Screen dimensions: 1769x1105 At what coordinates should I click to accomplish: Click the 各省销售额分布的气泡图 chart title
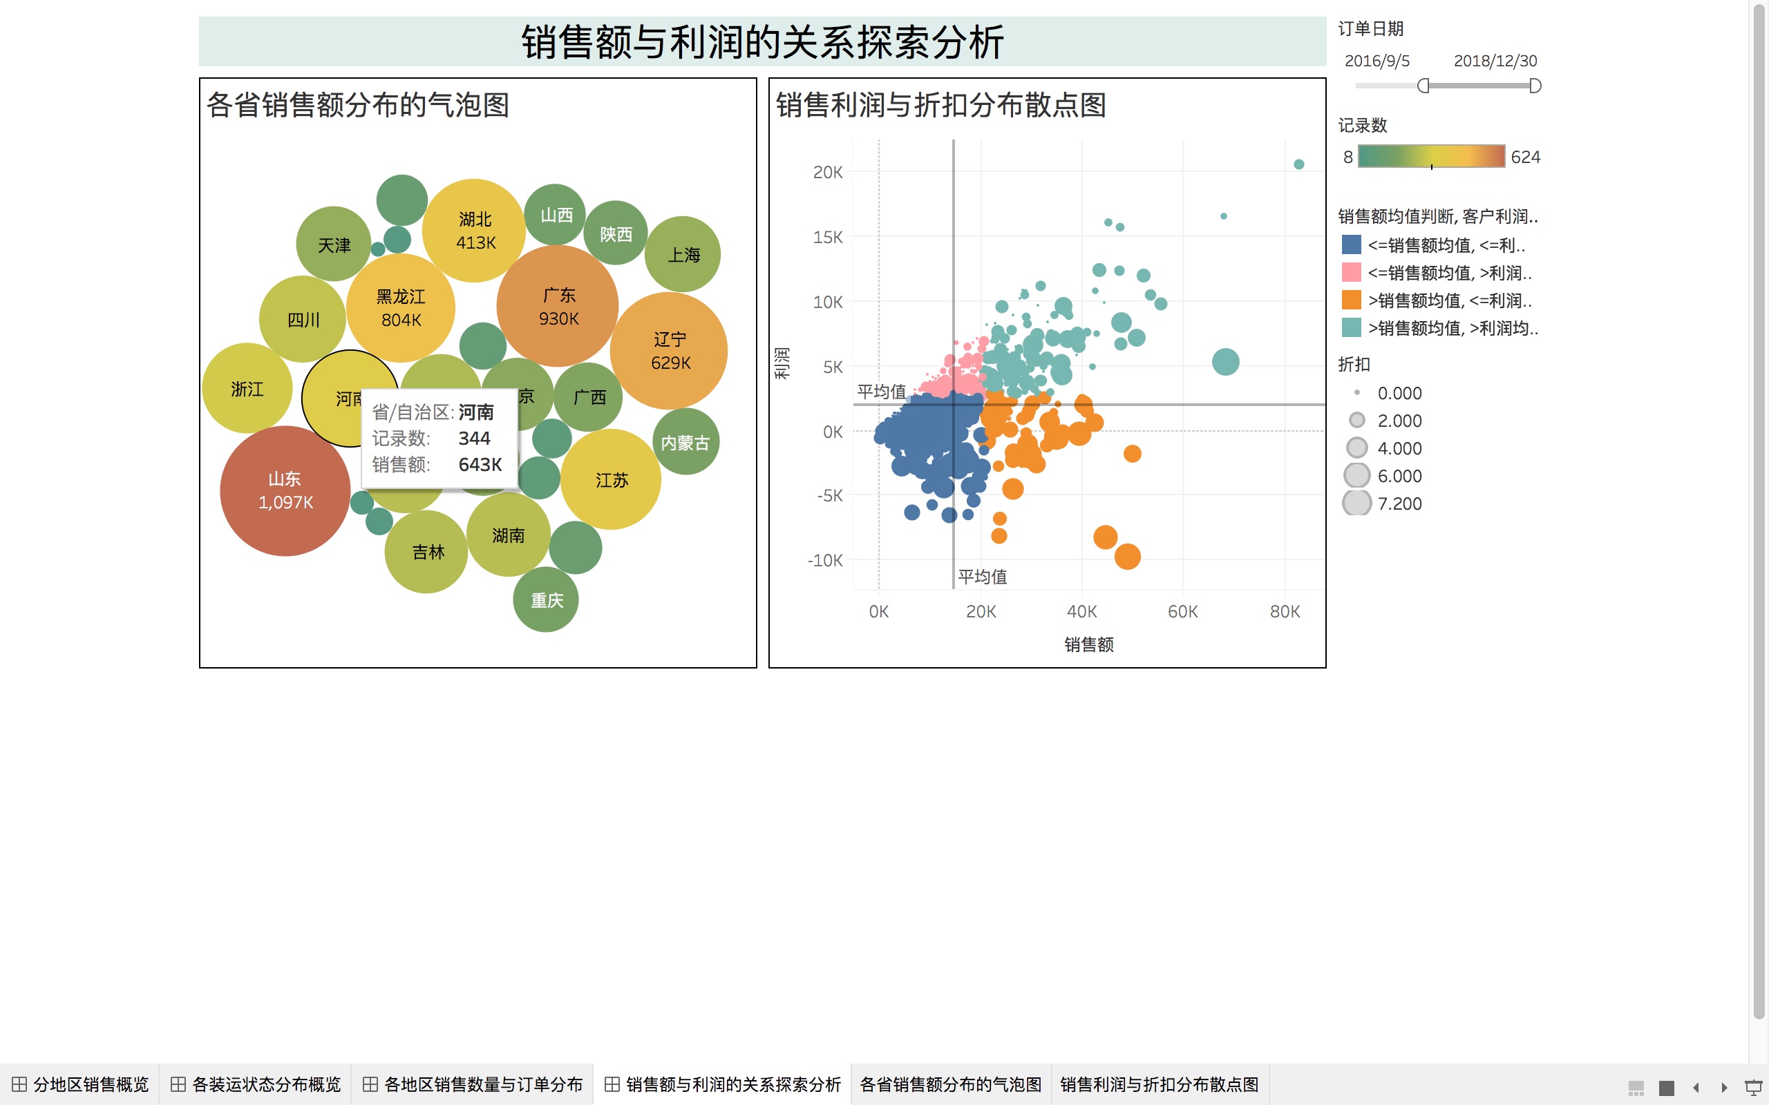357,104
